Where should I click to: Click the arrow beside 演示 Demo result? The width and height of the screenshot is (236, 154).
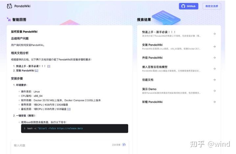point(214,91)
